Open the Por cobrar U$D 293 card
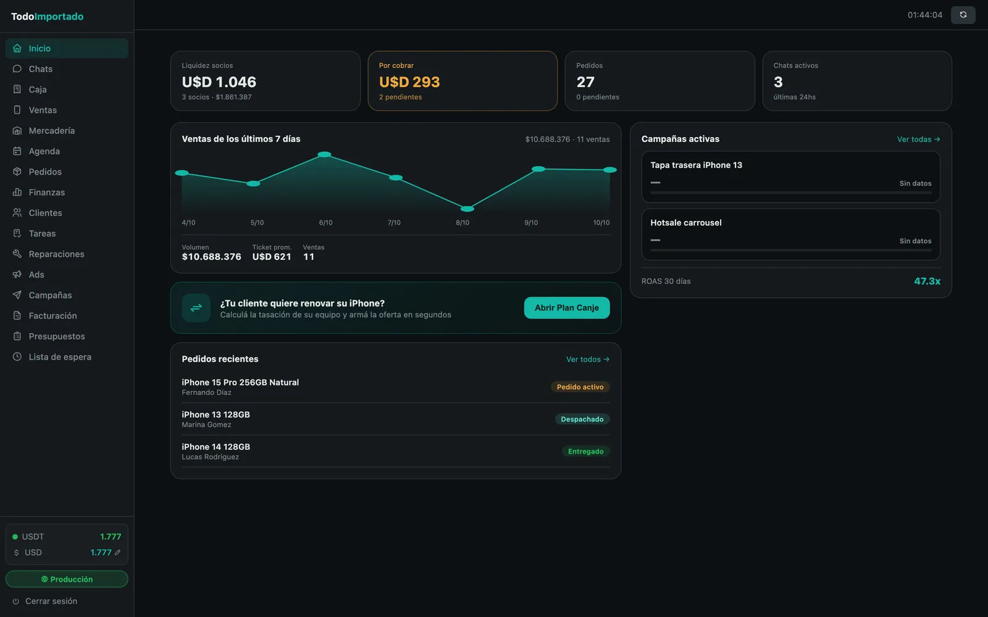This screenshot has width=988, height=617. [463, 81]
